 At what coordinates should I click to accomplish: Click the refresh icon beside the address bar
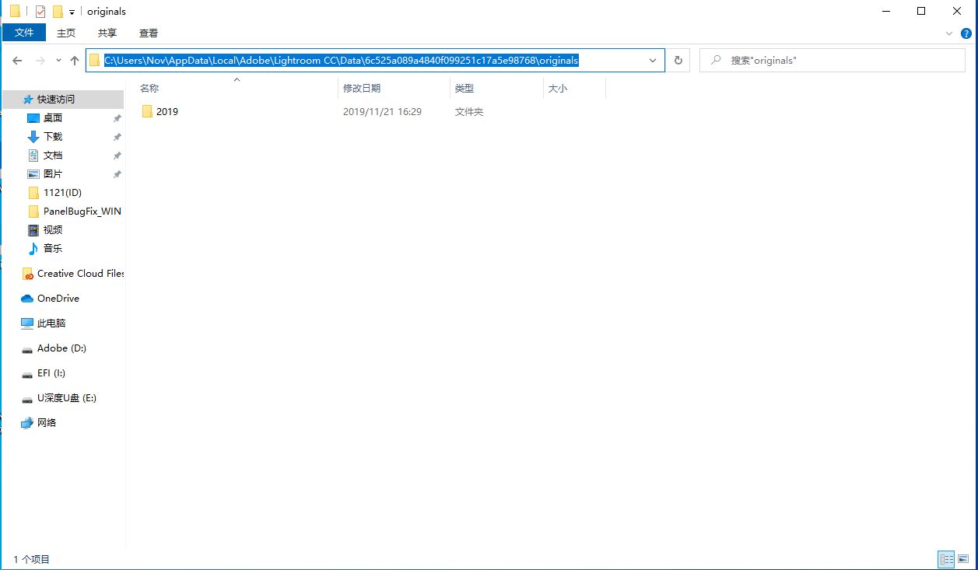point(678,60)
